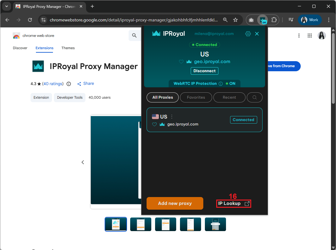Screen dimensions: 336x250
Task: Bookmark this page with star icon
Action: pos(235,20)
